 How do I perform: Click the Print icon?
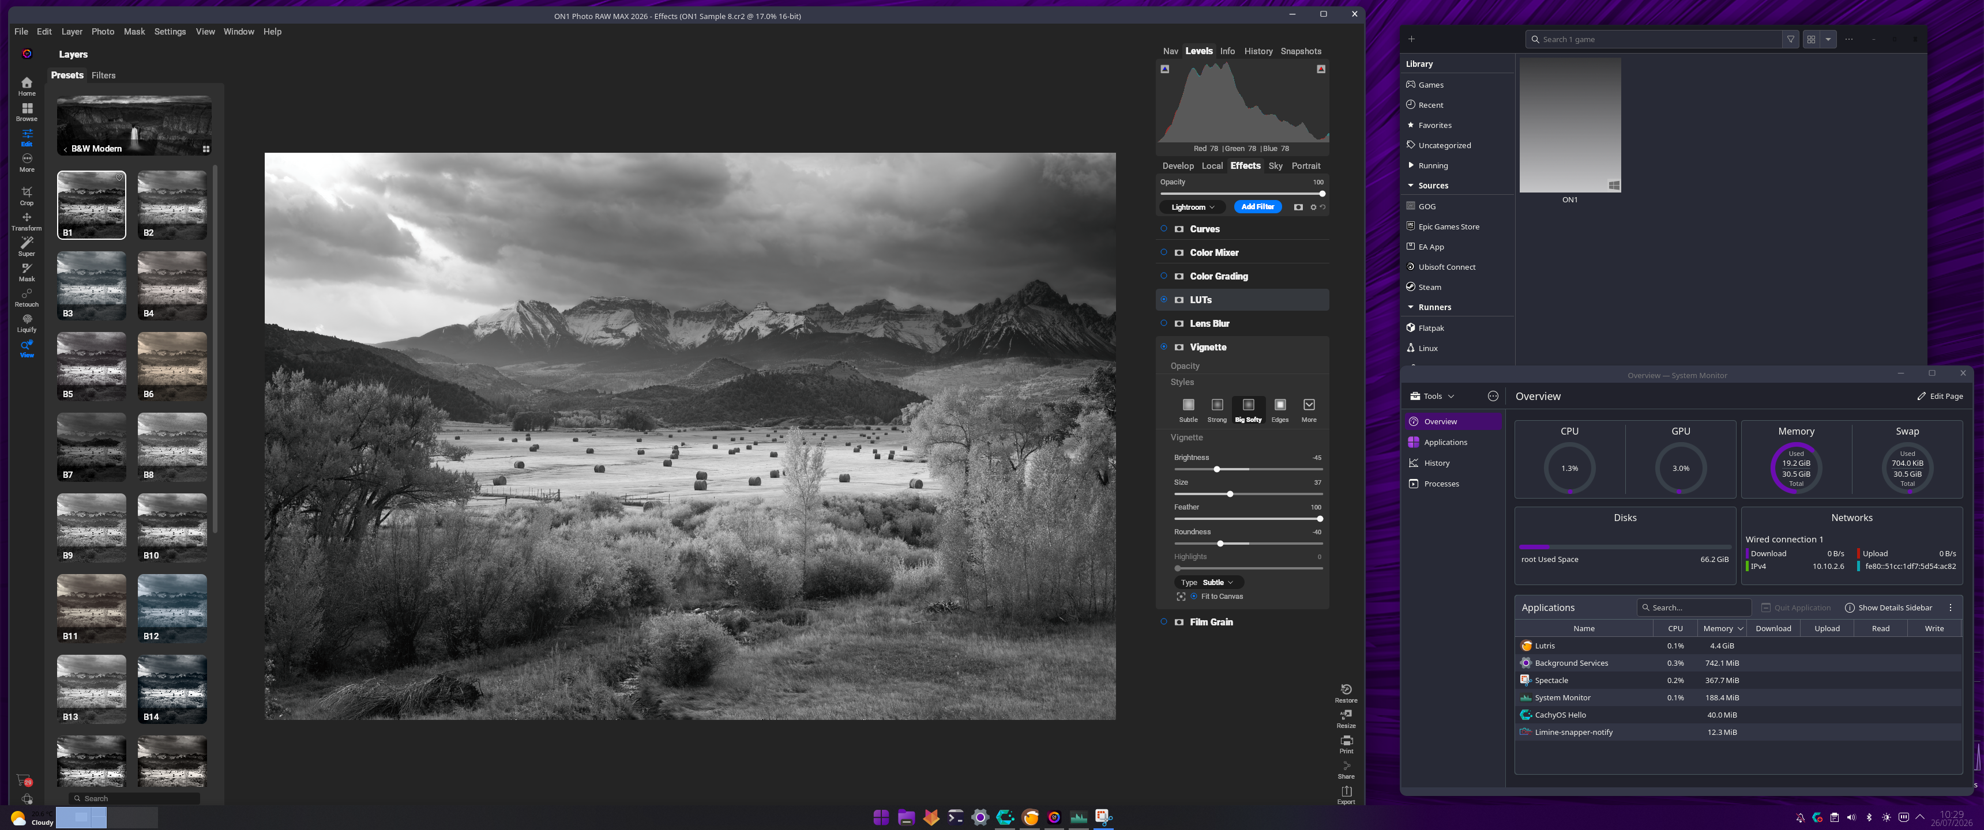click(x=1346, y=744)
